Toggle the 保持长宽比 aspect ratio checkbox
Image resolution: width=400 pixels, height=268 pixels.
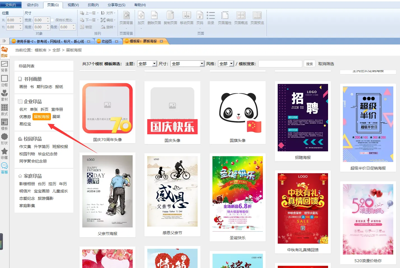pyautogui.click(x=52, y=20)
